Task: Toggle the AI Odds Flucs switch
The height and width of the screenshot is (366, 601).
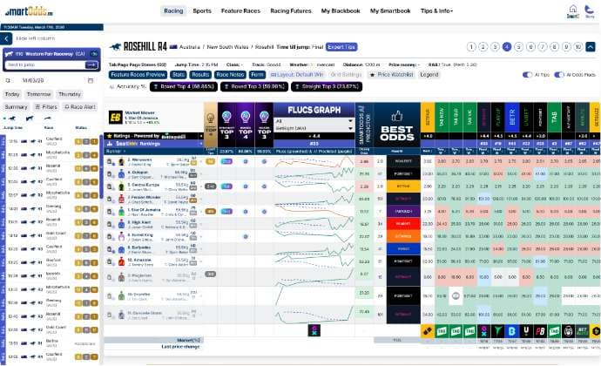Action: (x=559, y=75)
